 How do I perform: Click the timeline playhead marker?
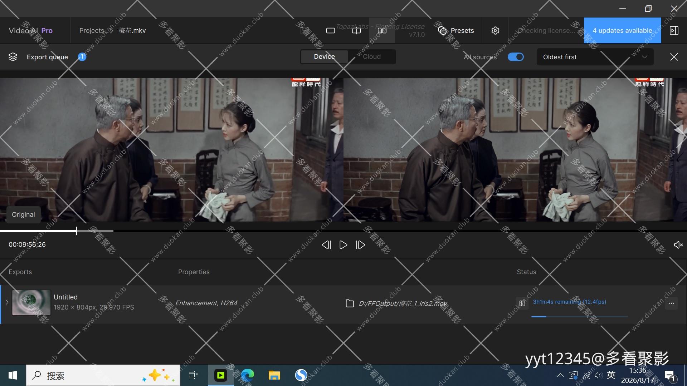[x=76, y=231]
